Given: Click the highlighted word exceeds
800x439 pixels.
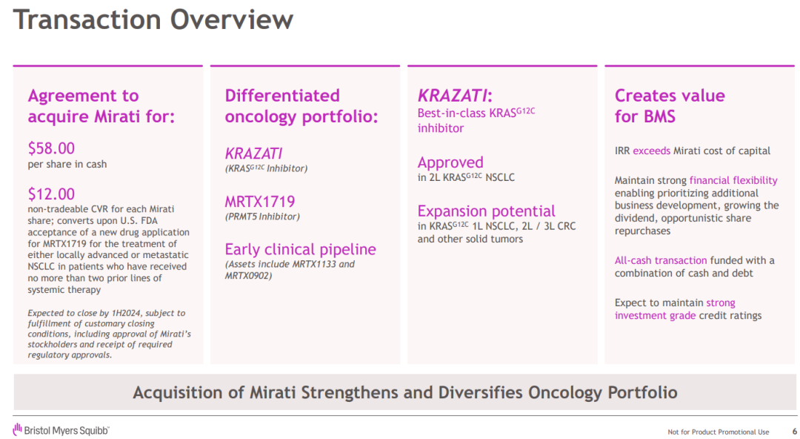Looking at the screenshot, I should [x=651, y=151].
